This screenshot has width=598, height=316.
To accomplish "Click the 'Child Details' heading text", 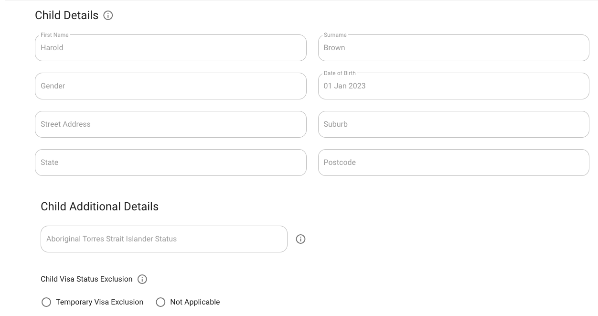I will click(66, 16).
